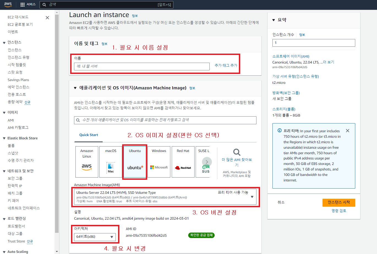This screenshot has height=254, width=377.
Task: Open the 아키텍처 64비트(x86) dropdown
Action: pos(95,237)
